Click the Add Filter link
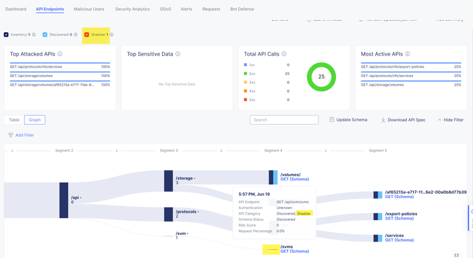The width and height of the screenshot is (473, 258). tap(25, 135)
